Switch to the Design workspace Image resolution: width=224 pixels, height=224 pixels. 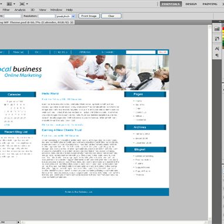click(x=191, y=4)
